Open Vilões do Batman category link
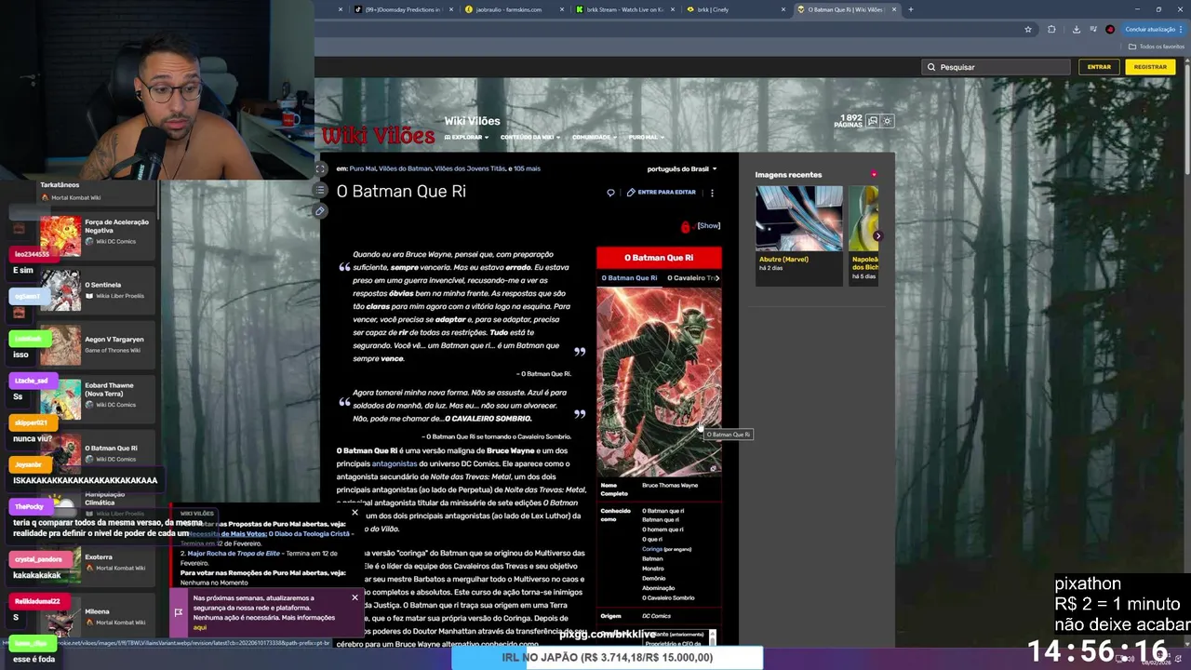The height and width of the screenshot is (670, 1191). pos(405,168)
